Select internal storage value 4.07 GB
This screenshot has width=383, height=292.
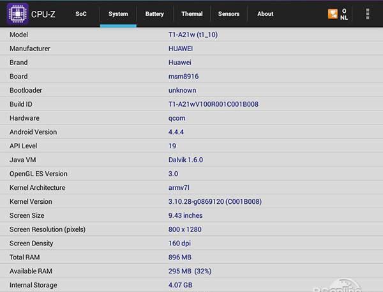tap(180, 285)
